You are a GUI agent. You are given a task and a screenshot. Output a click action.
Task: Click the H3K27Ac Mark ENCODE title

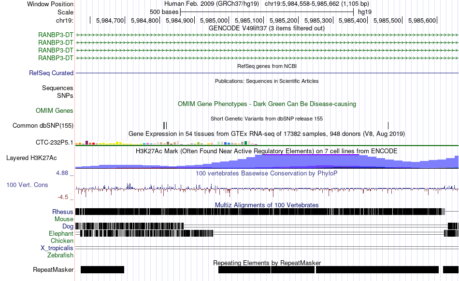[x=266, y=151]
